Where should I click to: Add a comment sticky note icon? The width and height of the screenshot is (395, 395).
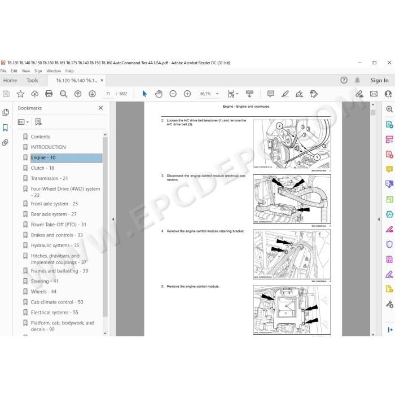coord(270,94)
